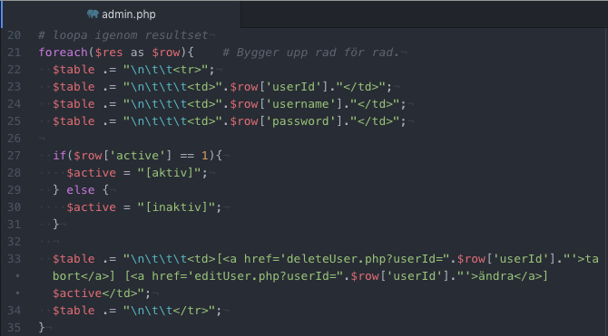Click line number 33 in the gutter
This screenshot has height=336, width=608.
pyautogui.click(x=14, y=259)
